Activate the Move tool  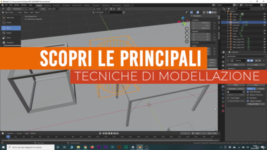tap(11, 28)
